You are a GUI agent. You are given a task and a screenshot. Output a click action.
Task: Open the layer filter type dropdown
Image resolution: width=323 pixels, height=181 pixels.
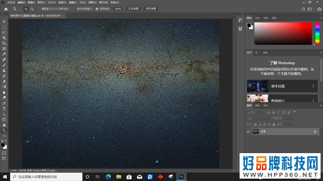(255, 112)
